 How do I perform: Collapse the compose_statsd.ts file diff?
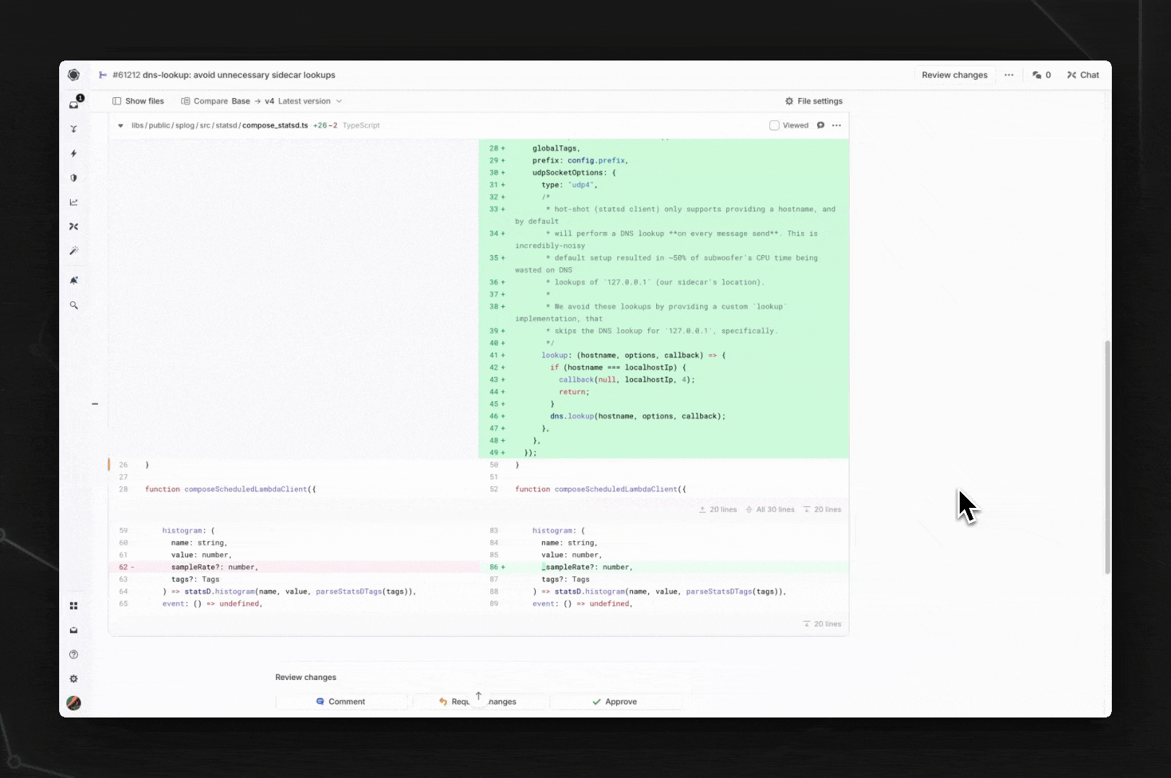[x=120, y=125]
